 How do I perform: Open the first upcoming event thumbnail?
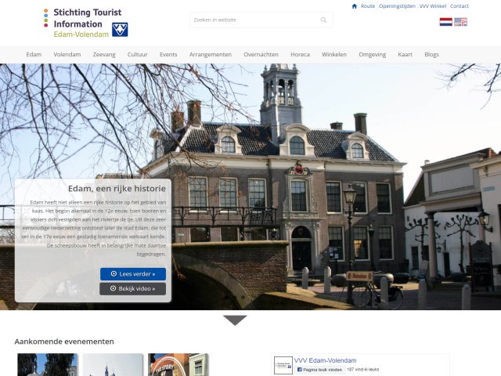tap(48, 365)
